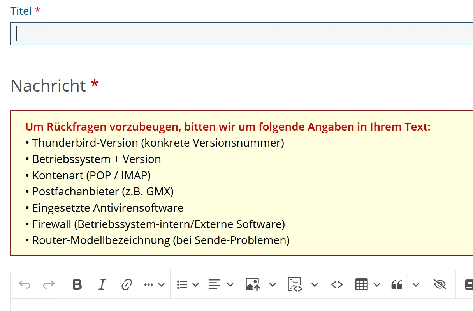
Task: Click the bullet list icon
Action: point(182,285)
